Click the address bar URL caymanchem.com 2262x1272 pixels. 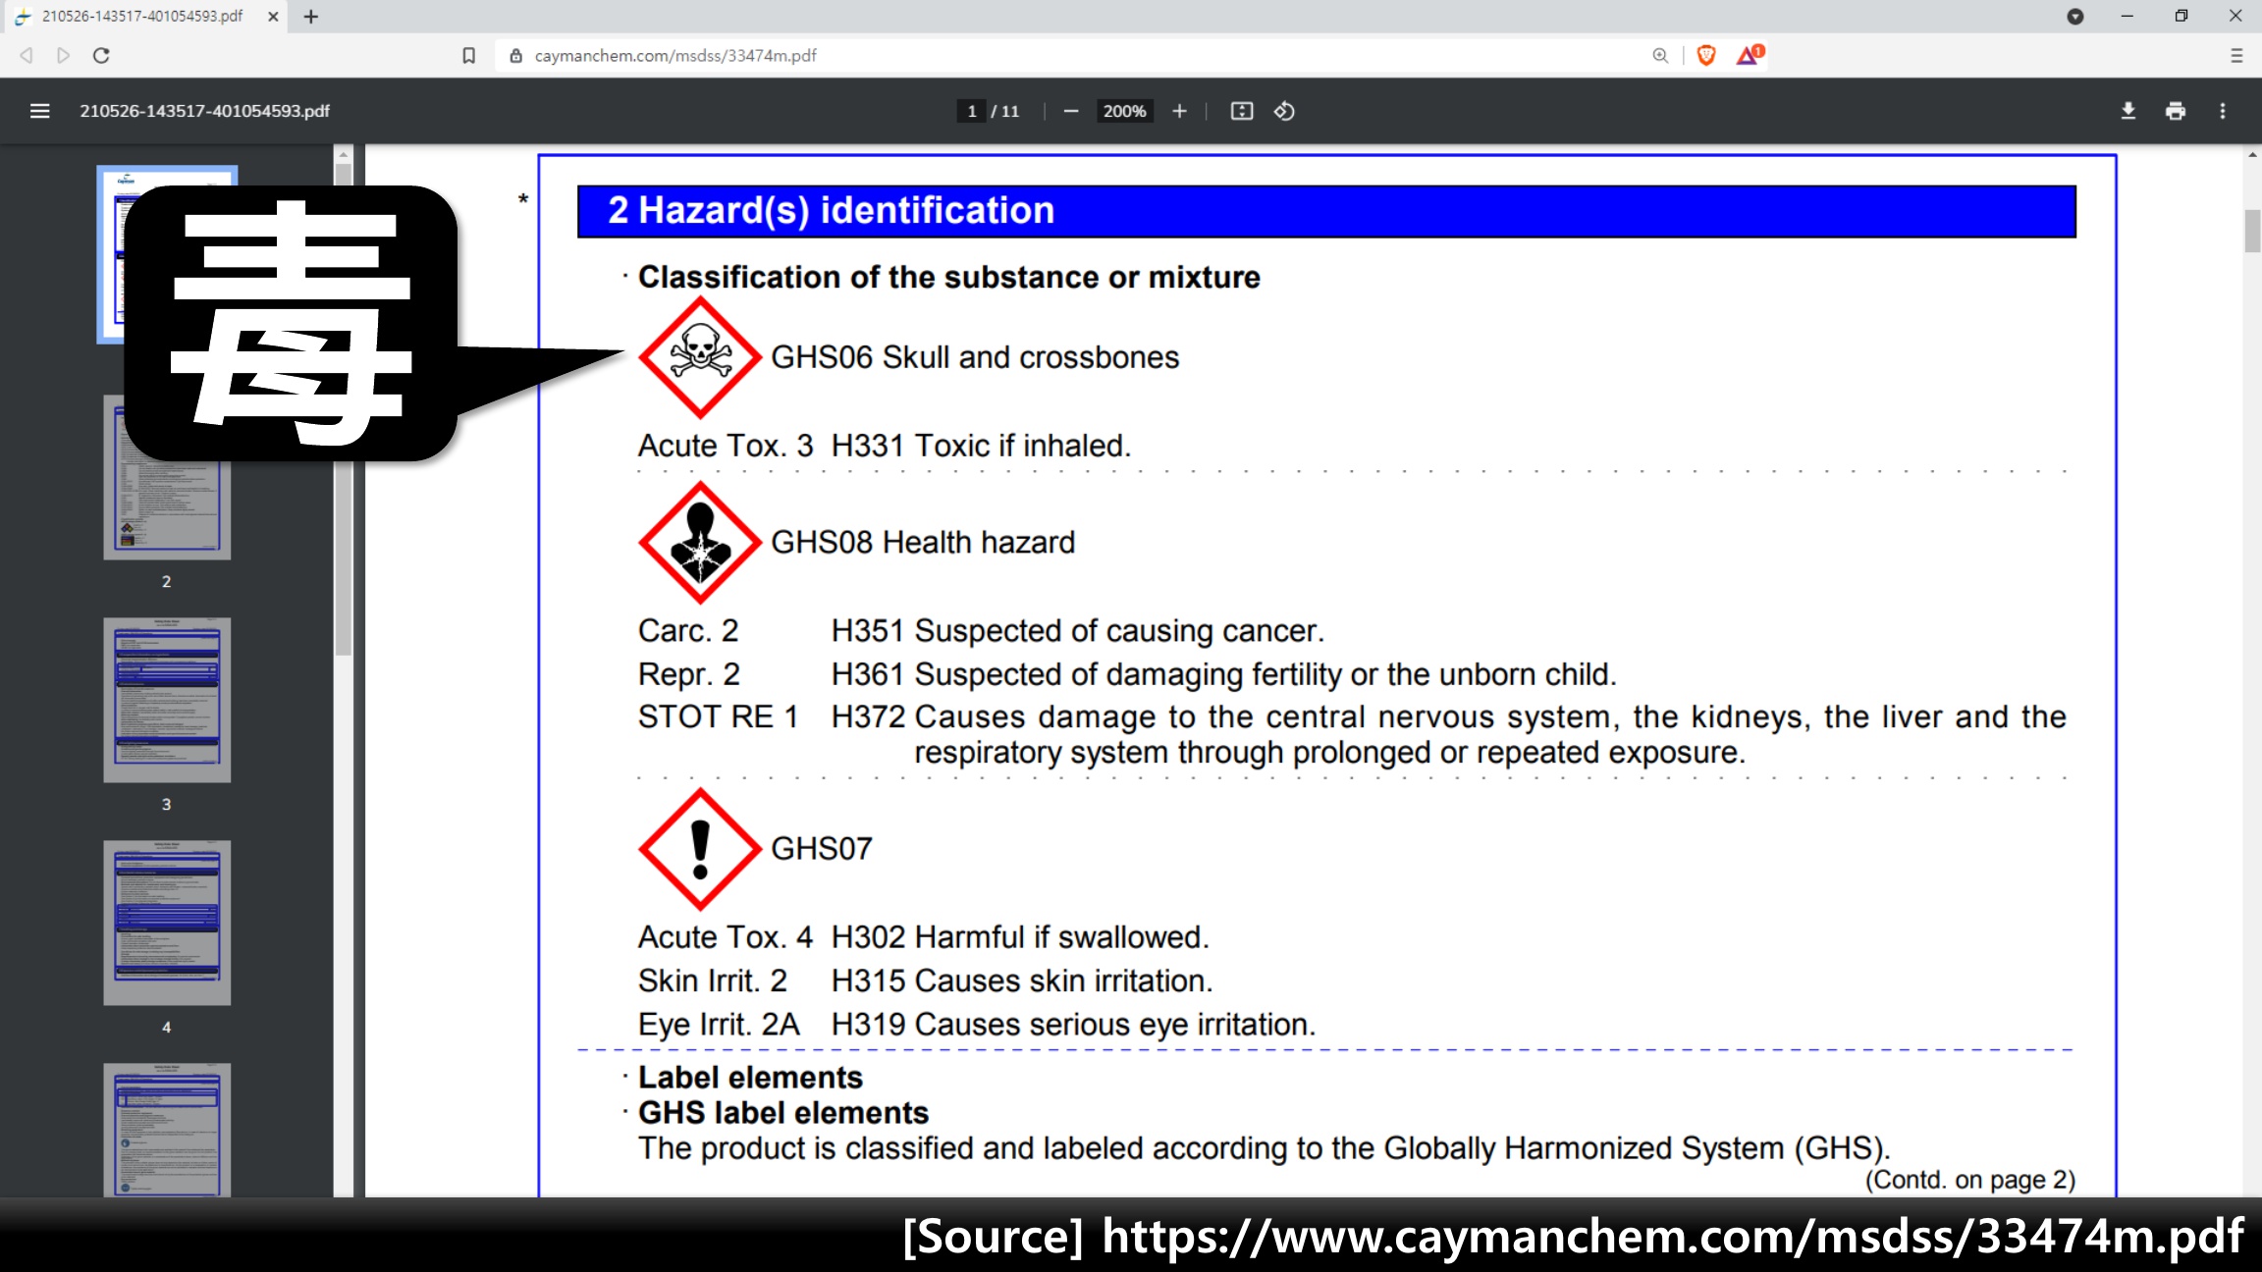coord(675,56)
